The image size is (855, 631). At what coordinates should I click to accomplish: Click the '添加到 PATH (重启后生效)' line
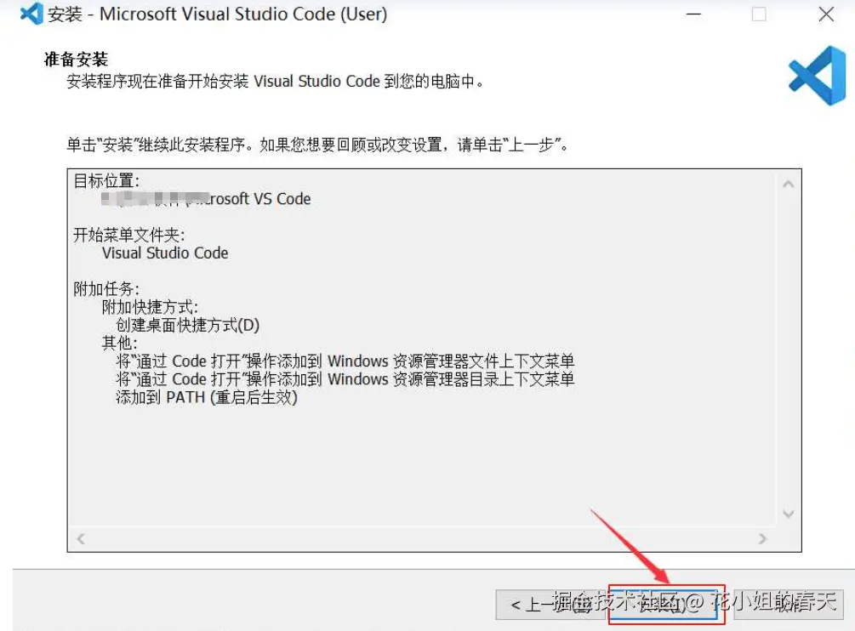coord(207,397)
